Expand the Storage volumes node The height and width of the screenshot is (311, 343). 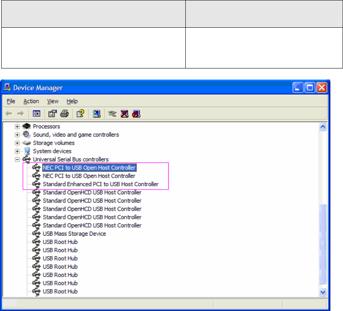tap(17, 143)
